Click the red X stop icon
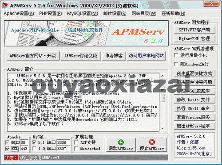Screen dimensions: 222x165 152,142
